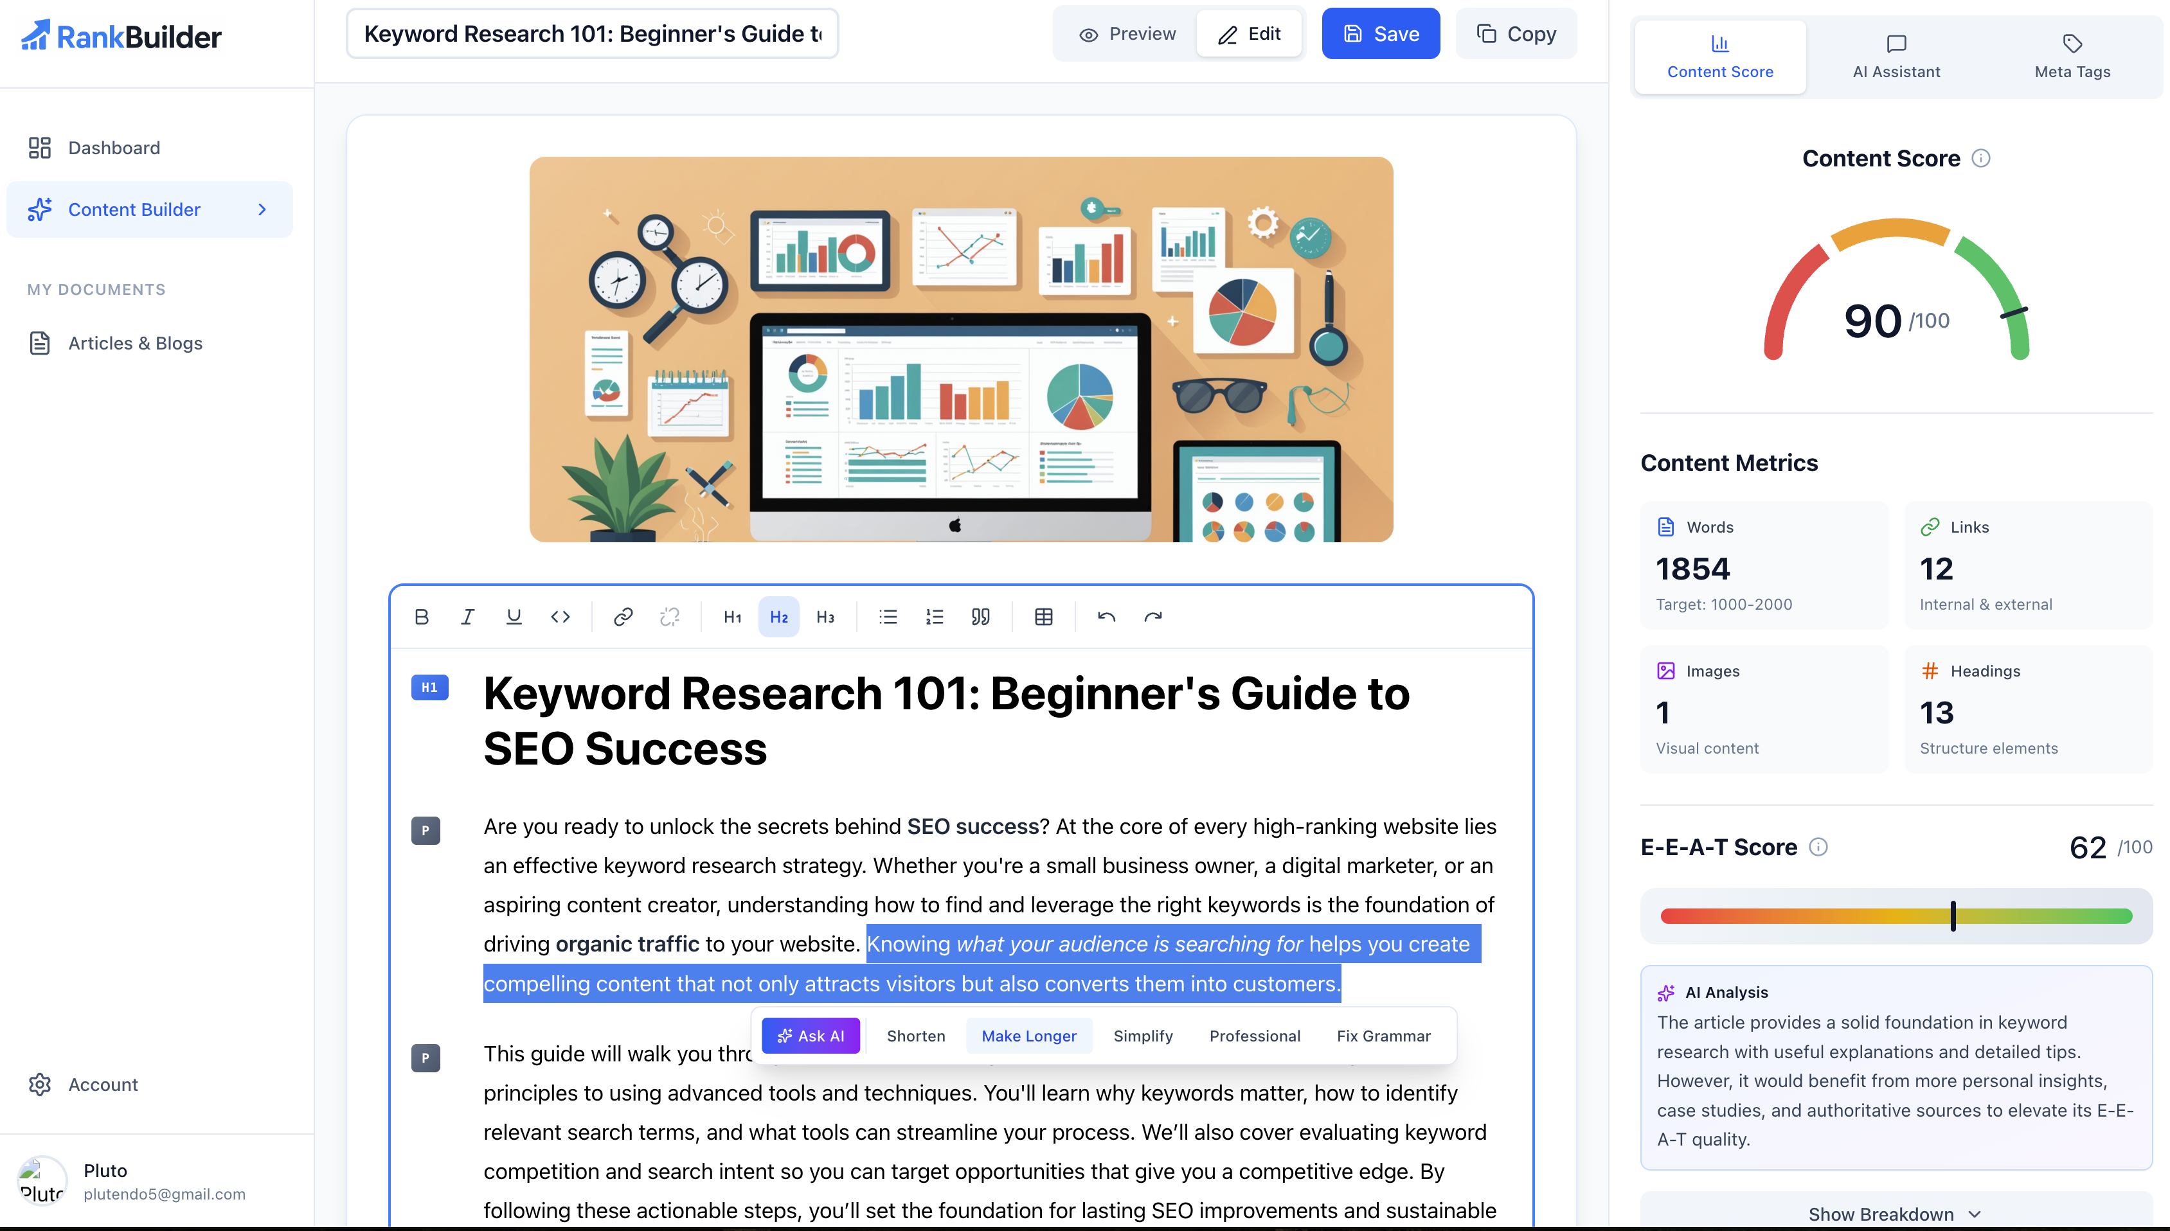The width and height of the screenshot is (2170, 1231).
Task: Expand Content Builder sidebar chevron
Action: tap(262, 209)
